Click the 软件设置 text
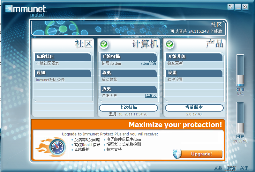255x172 pixels. click(x=175, y=79)
